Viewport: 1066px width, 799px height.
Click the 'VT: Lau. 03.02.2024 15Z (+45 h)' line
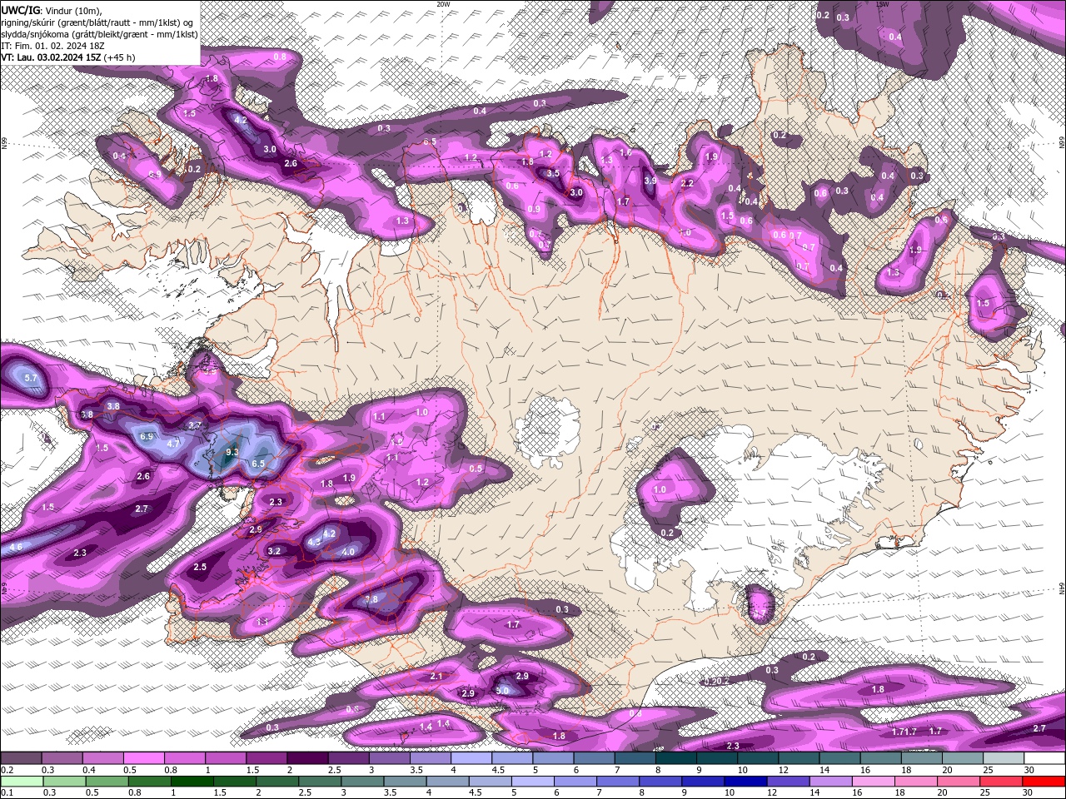[68, 57]
